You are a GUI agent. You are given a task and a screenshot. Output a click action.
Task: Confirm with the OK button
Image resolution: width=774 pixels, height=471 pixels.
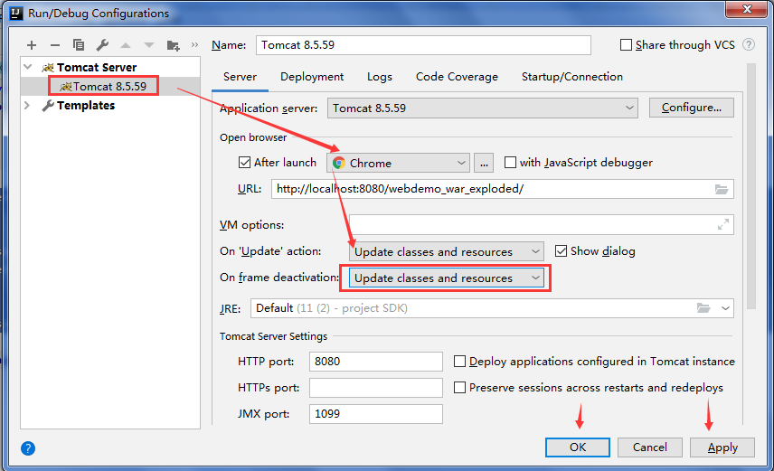(578, 447)
